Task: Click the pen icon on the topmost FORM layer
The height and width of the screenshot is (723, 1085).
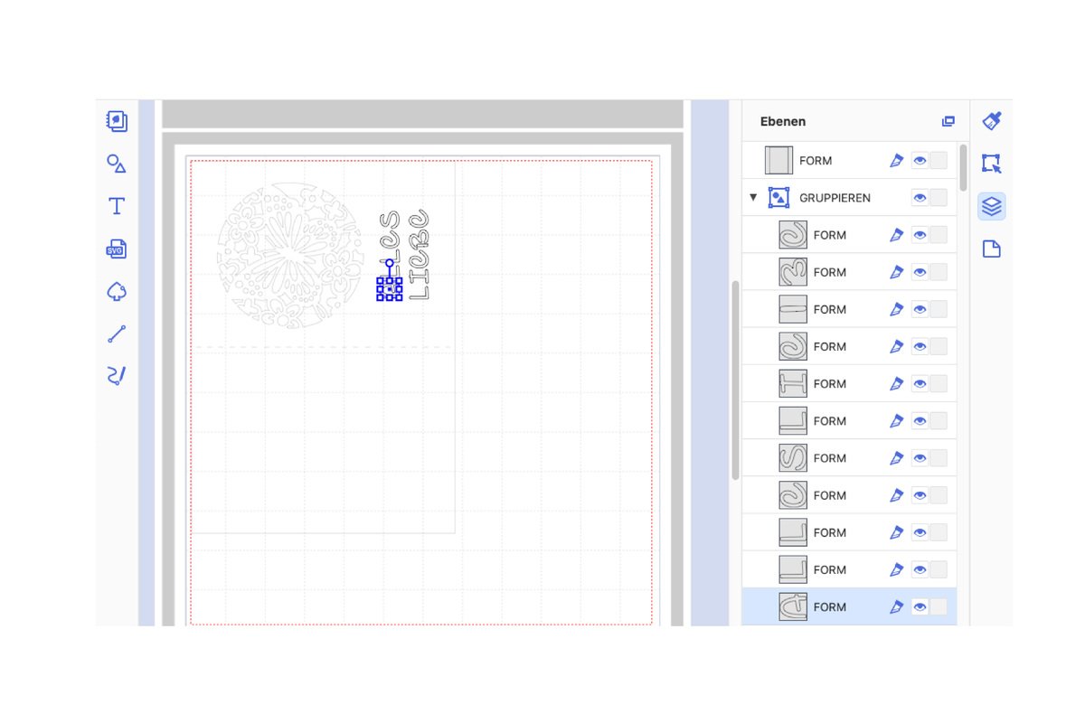Action: (896, 161)
